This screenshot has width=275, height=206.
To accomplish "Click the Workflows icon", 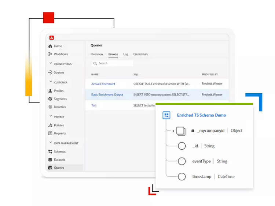I will [x=50, y=54].
